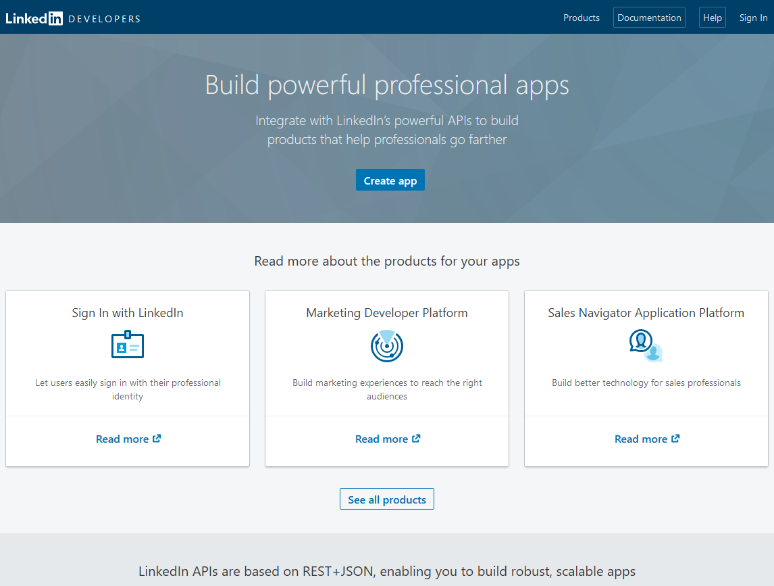This screenshot has width=774, height=586.
Task: Click 'Integrate with LinkedIn's powerful APIs' subtitle
Action: (x=387, y=130)
